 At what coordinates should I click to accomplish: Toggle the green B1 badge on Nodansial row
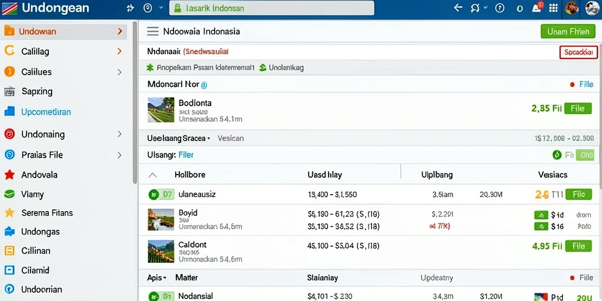pos(160,296)
